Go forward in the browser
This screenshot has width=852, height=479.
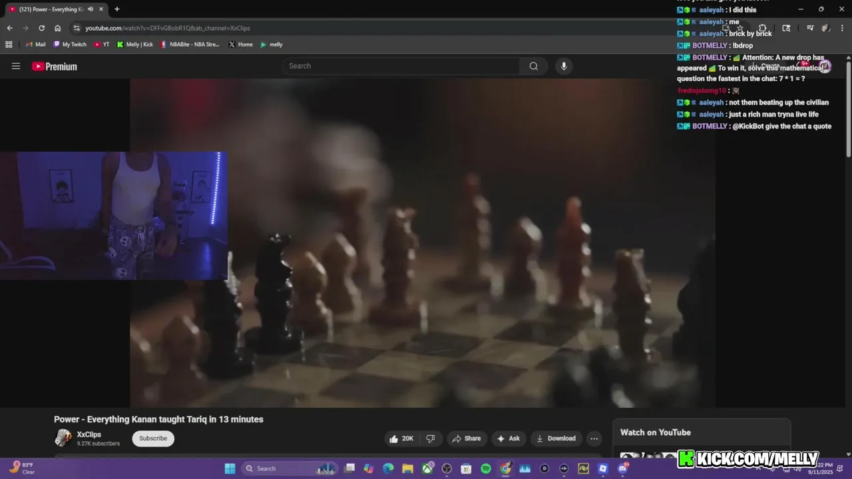[25, 28]
